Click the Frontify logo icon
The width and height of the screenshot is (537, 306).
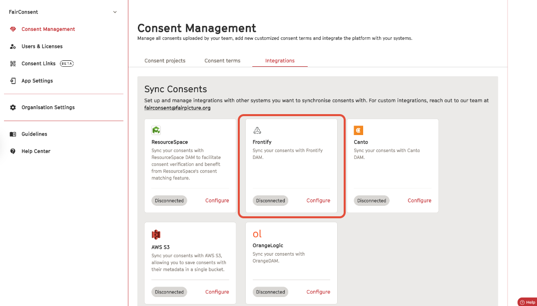click(x=257, y=130)
